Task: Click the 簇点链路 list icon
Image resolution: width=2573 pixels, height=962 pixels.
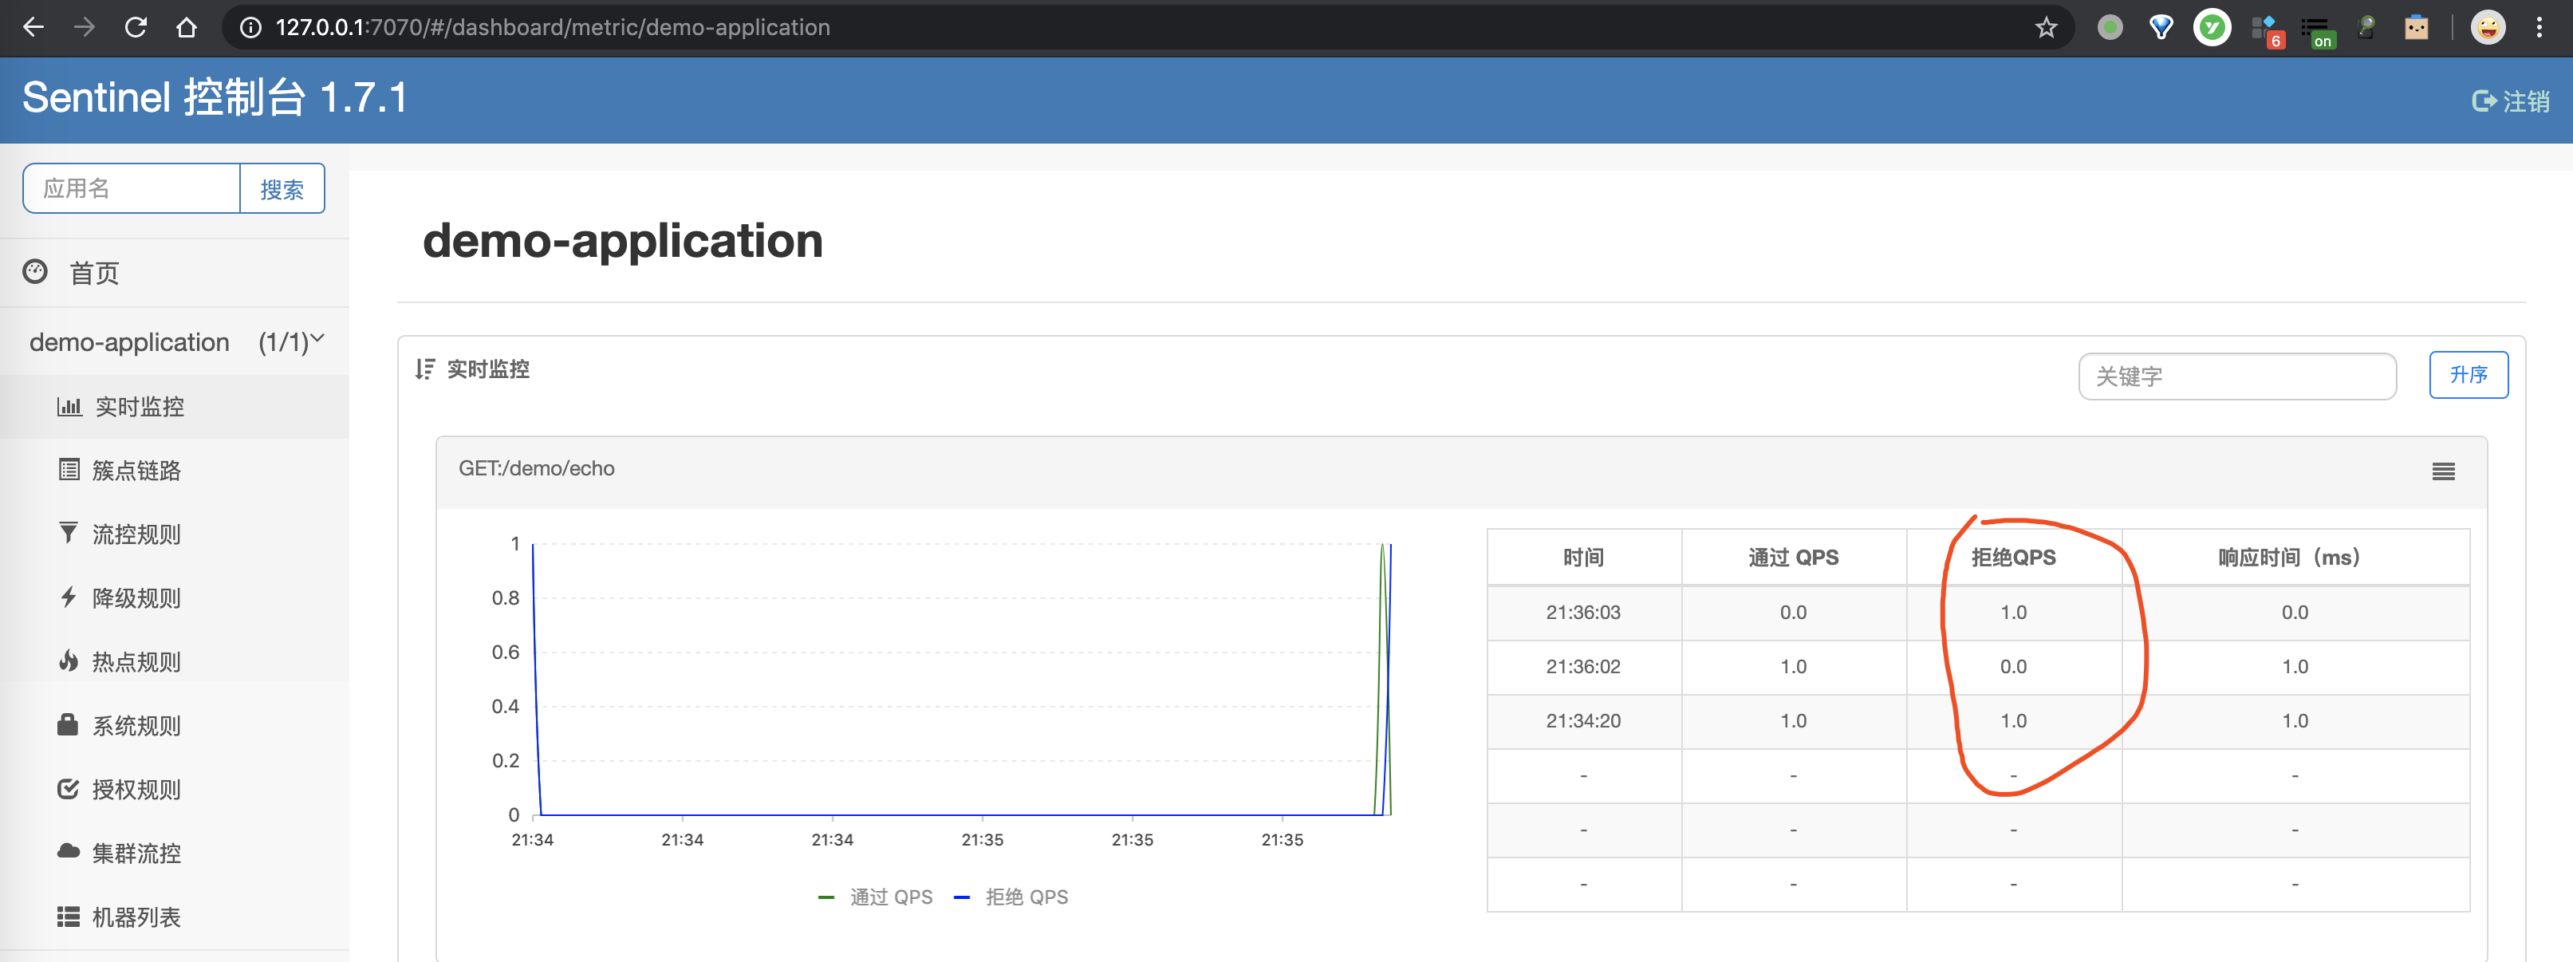Action: [x=68, y=470]
